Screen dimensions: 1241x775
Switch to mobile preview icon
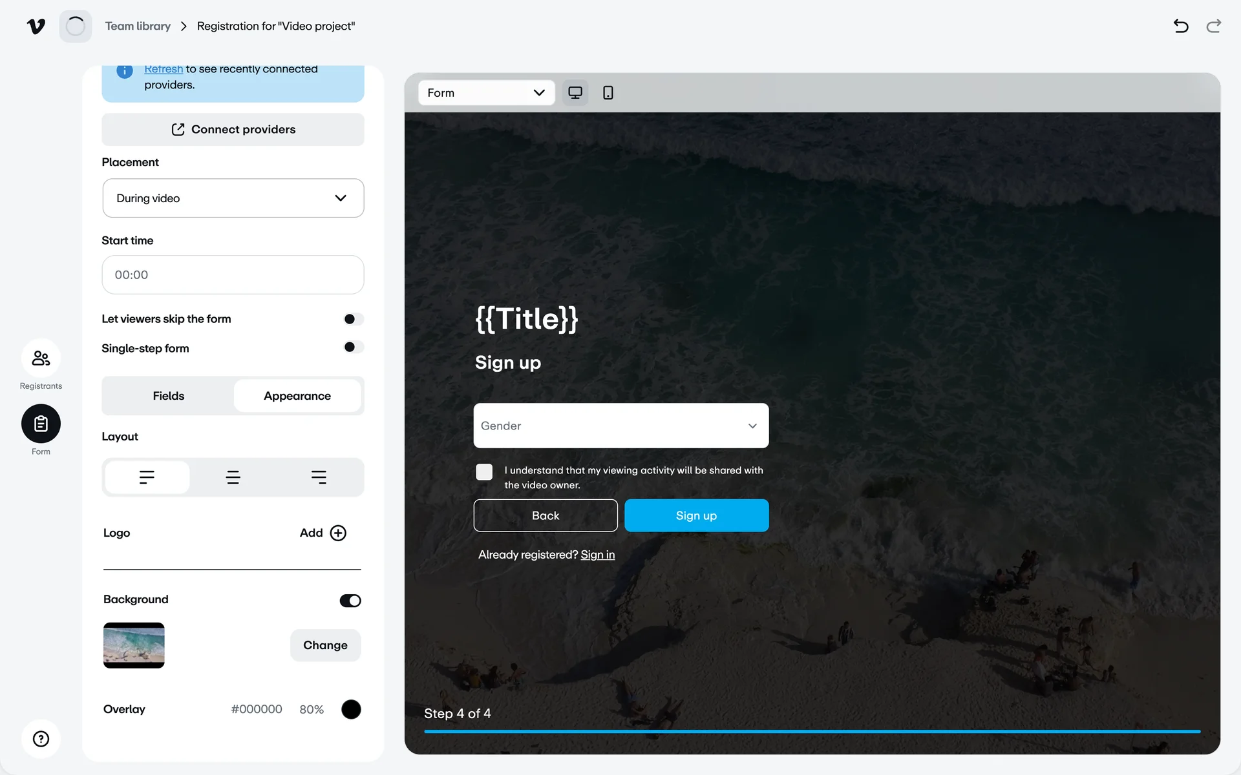(x=608, y=93)
